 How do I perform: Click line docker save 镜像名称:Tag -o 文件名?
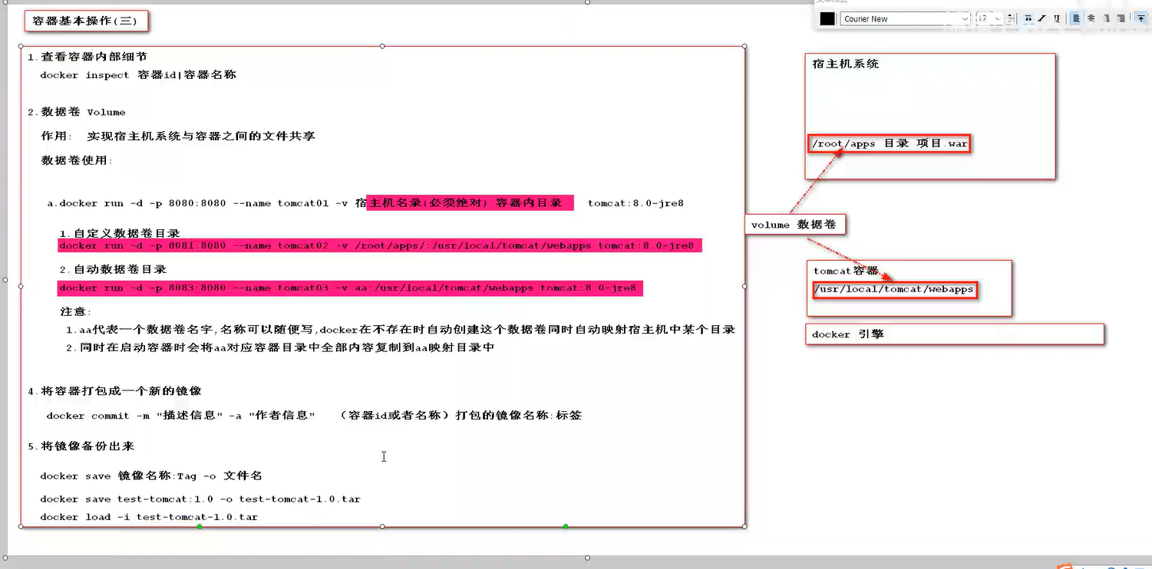151,476
